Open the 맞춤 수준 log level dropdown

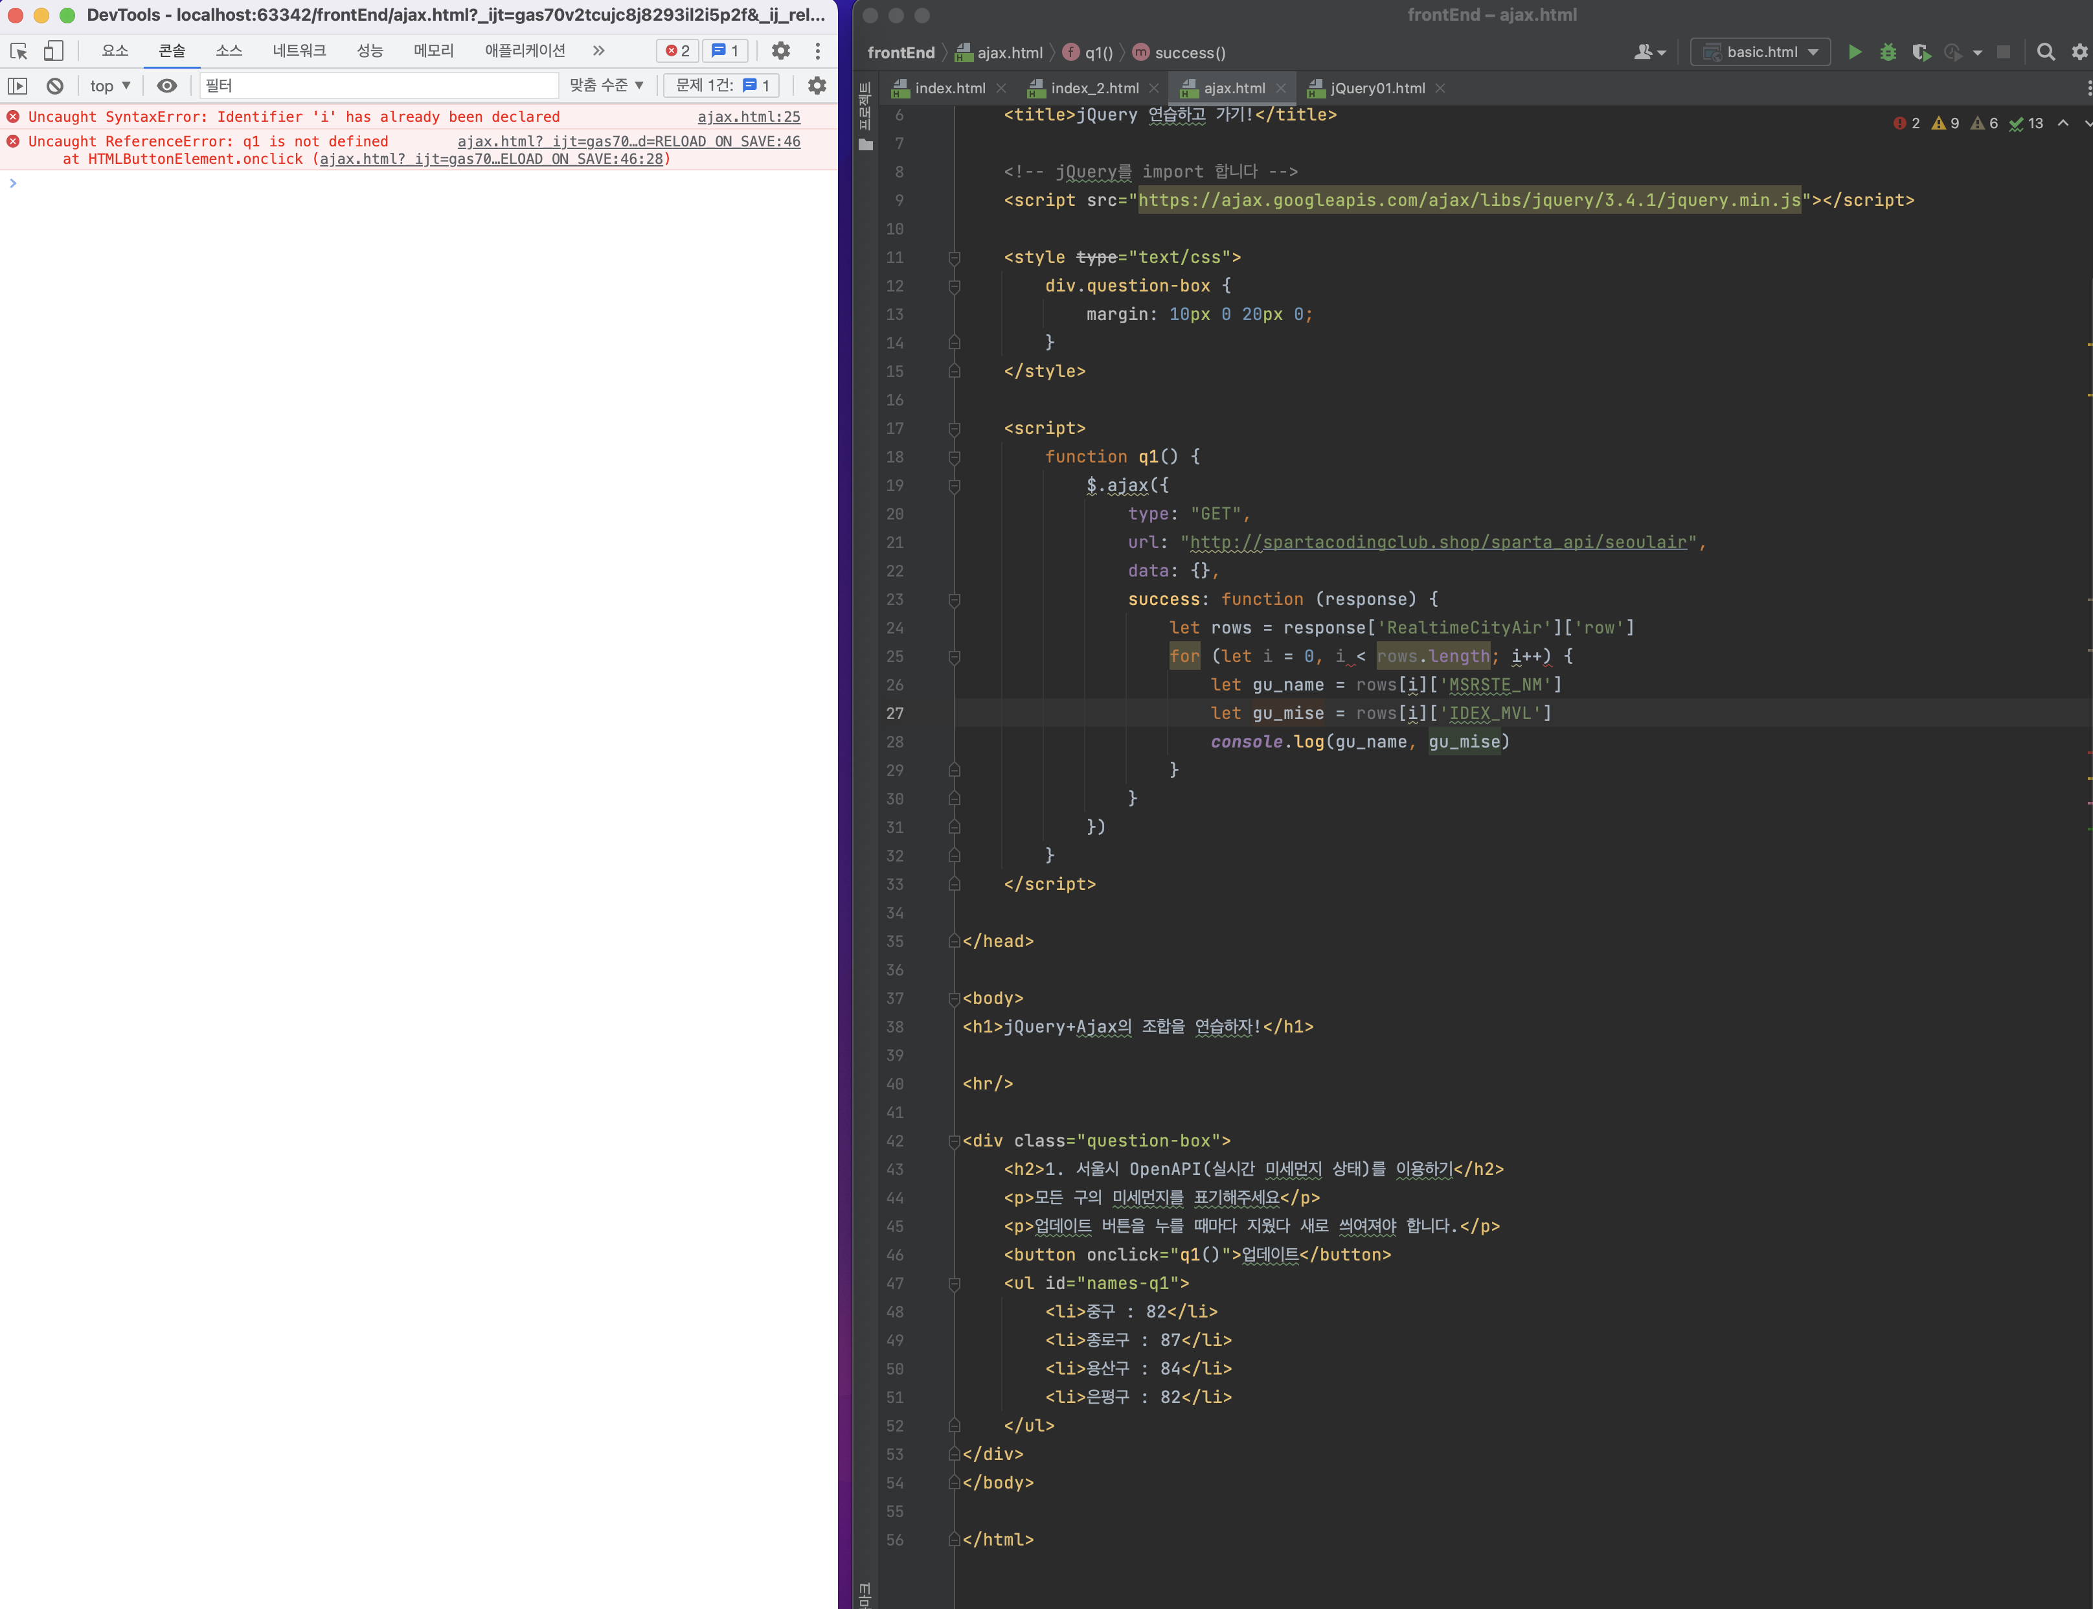[607, 86]
